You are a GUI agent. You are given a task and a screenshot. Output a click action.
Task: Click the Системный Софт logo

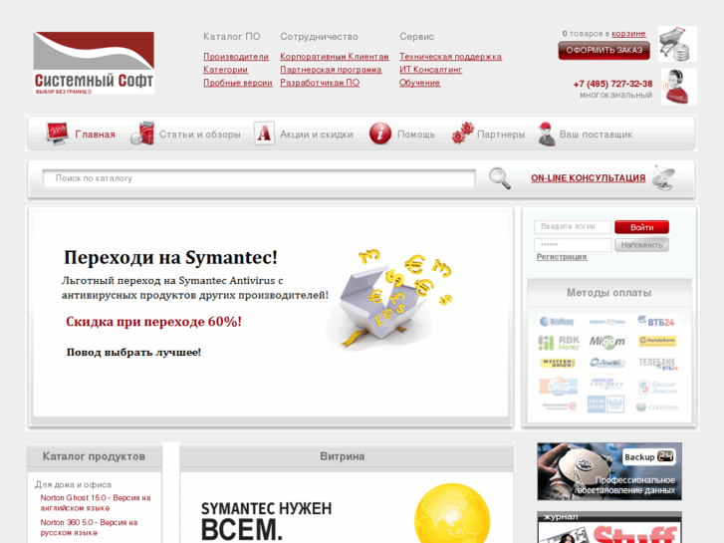coord(94,63)
